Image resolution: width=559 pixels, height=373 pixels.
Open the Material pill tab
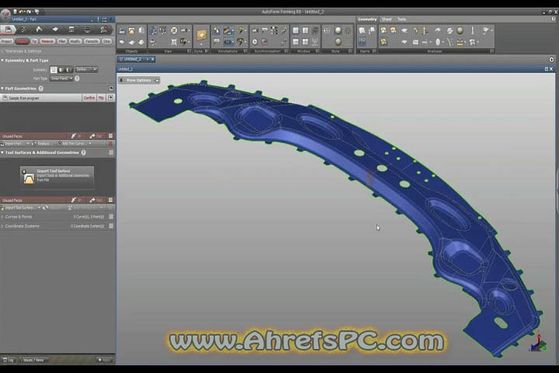47,42
